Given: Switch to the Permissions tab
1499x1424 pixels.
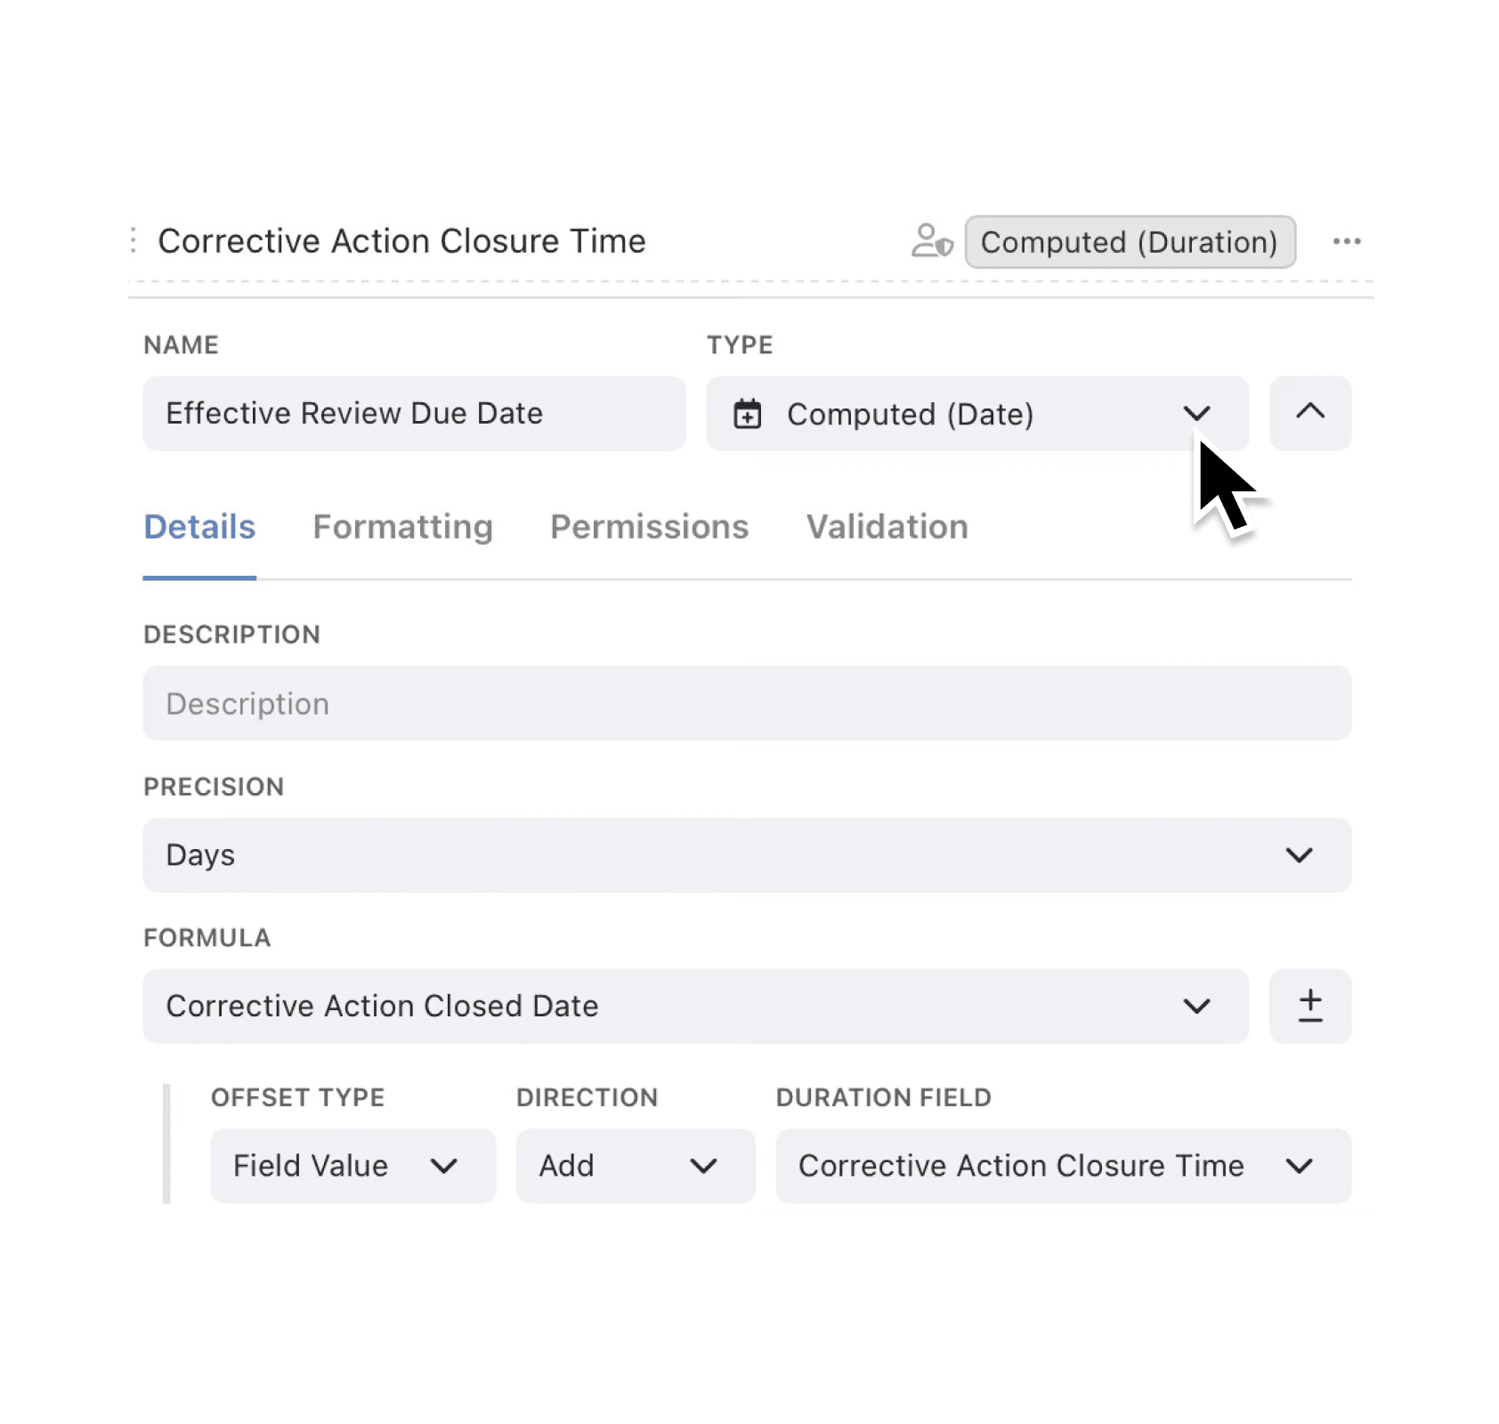Looking at the screenshot, I should pyautogui.click(x=649, y=526).
